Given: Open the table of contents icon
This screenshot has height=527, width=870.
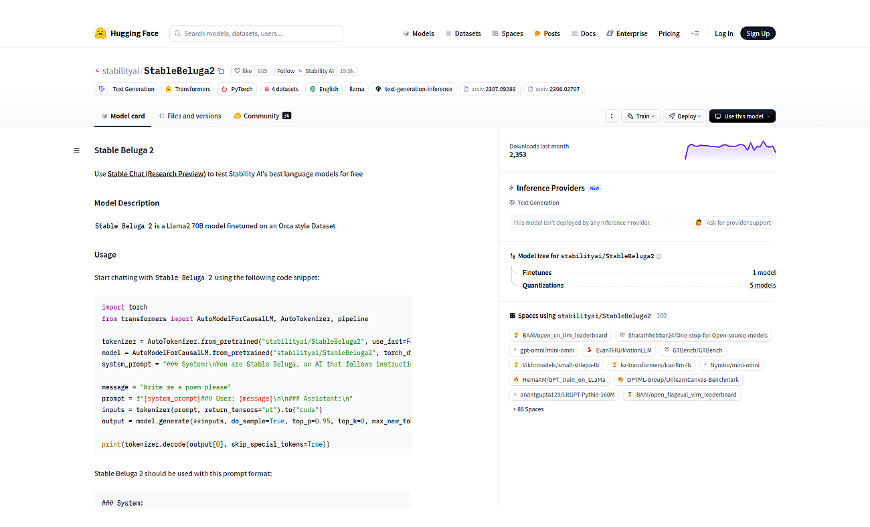Looking at the screenshot, I should (x=76, y=150).
